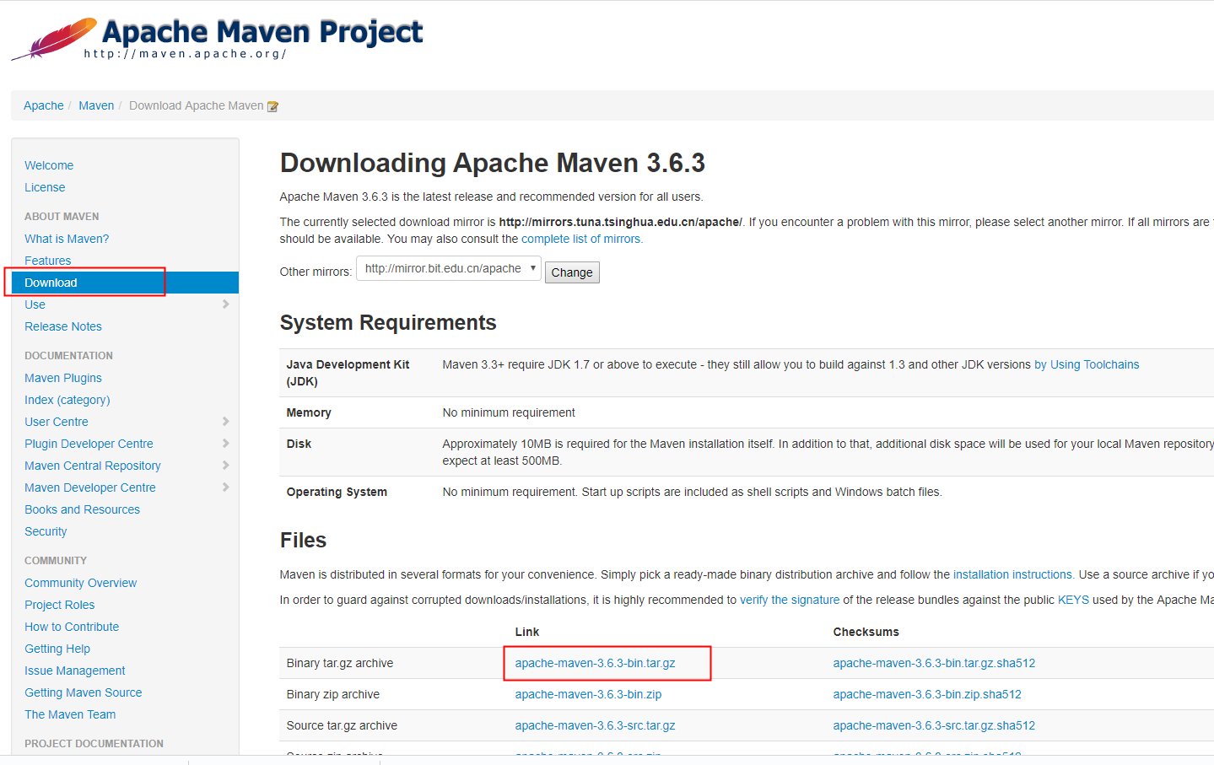Click the Files heading
Viewport: 1214px width, 765px height.
click(303, 540)
